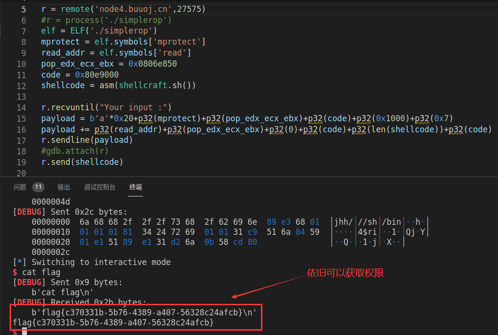Click the '$ cat flag' terminal command
This screenshot has width=498, height=335.
pyautogui.click(x=36, y=273)
